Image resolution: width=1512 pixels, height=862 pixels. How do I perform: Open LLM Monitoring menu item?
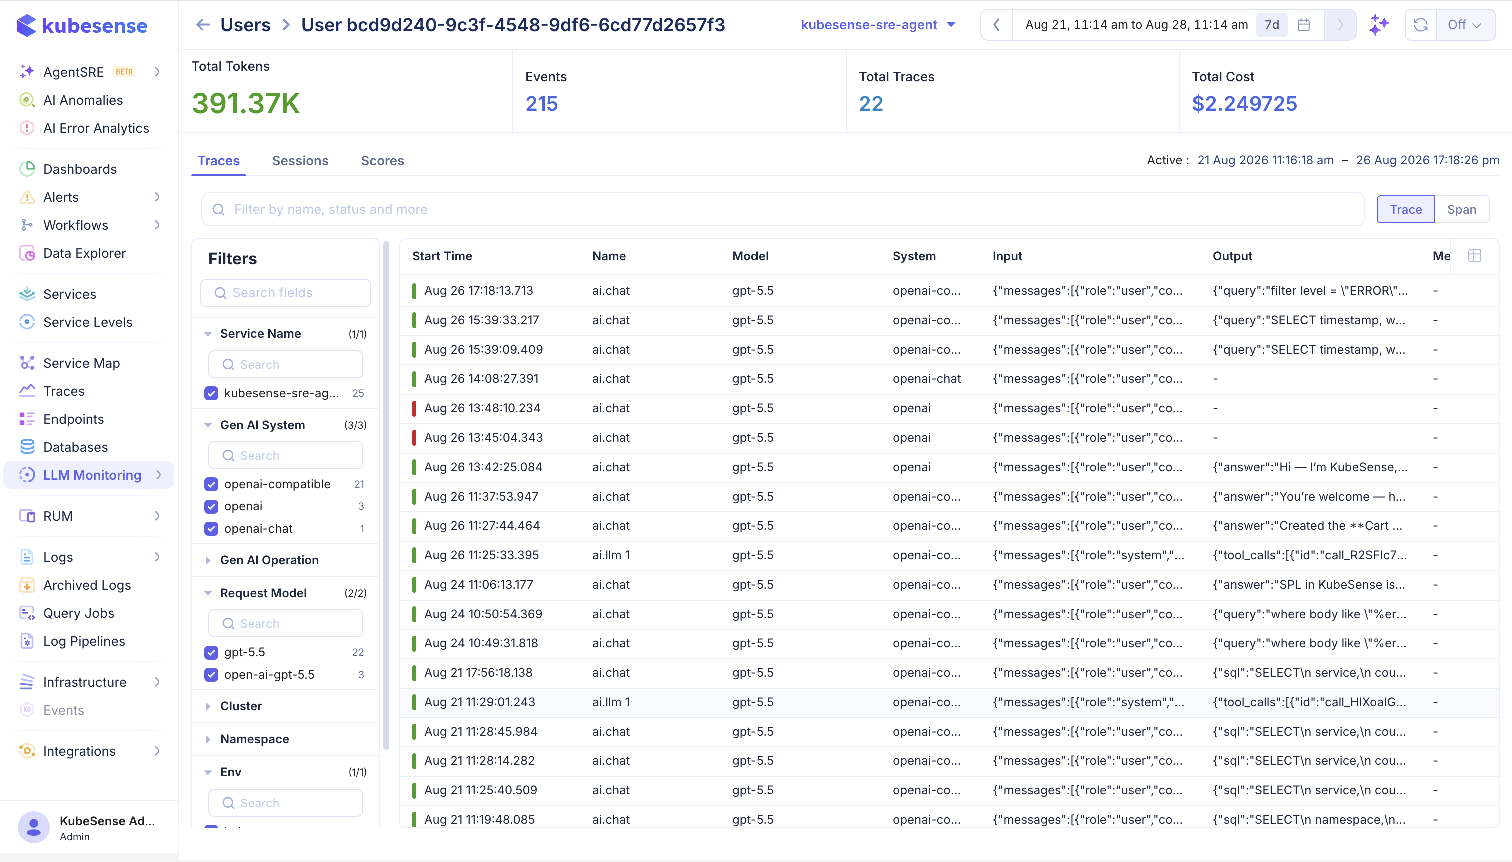pos(89,475)
